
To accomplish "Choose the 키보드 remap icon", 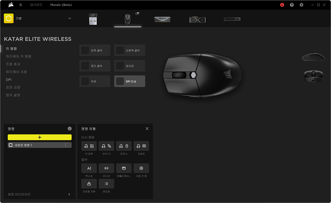I will [141, 146].
